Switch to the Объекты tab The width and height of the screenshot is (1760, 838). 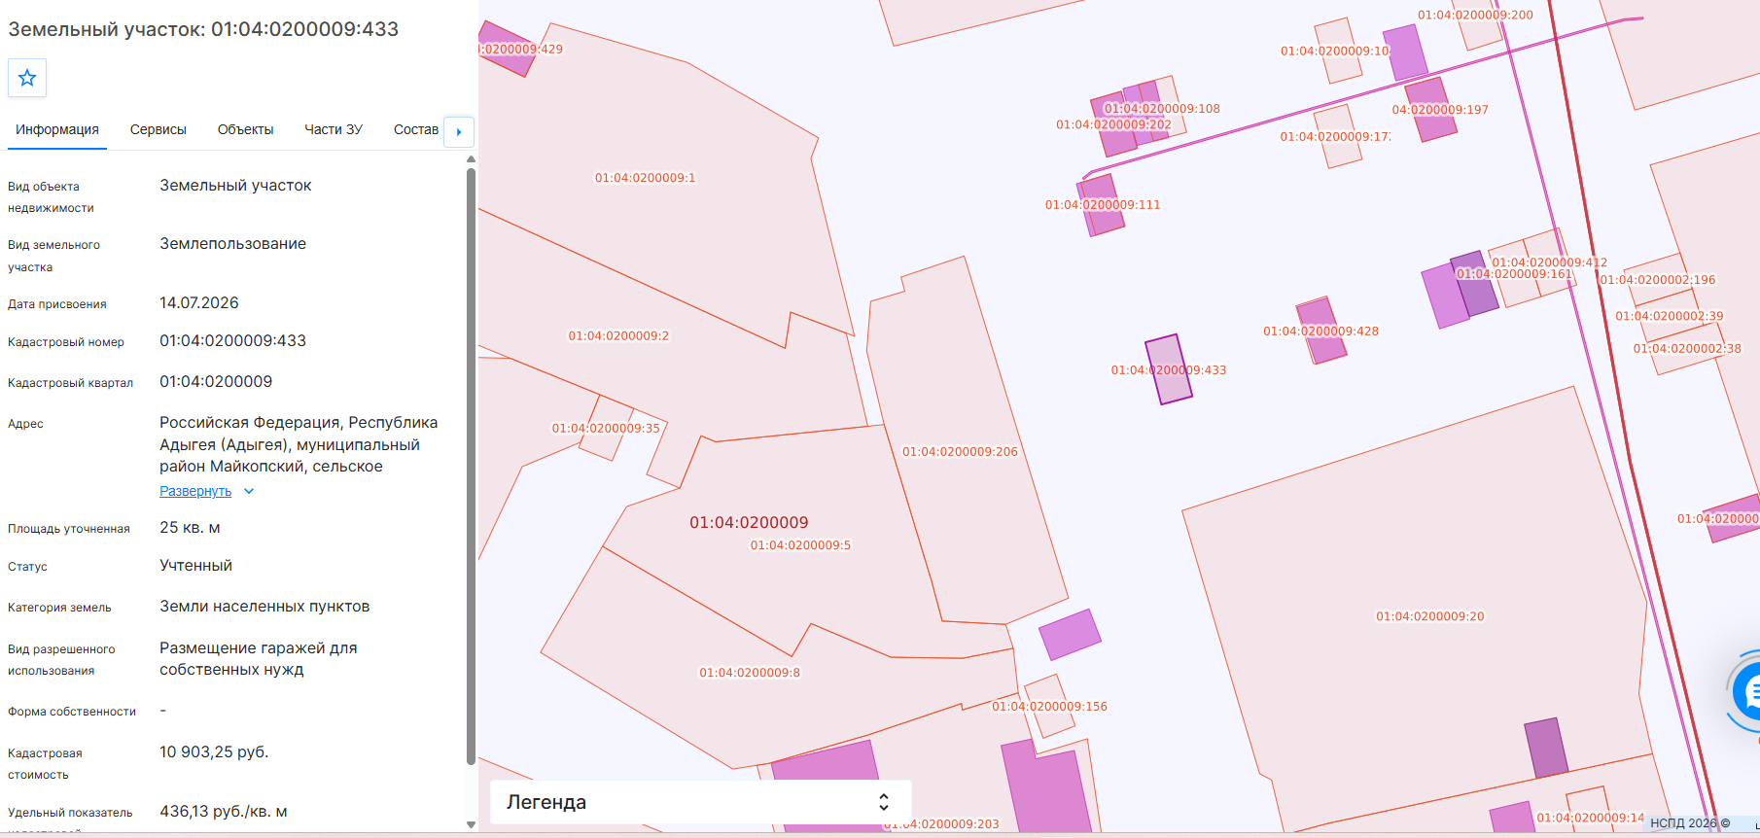(x=245, y=129)
